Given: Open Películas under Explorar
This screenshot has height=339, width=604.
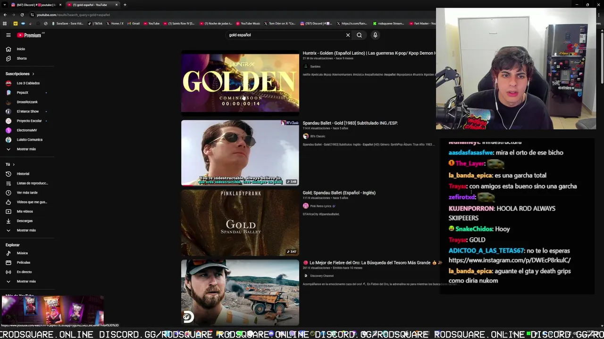Looking at the screenshot, I should click(23, 263).
